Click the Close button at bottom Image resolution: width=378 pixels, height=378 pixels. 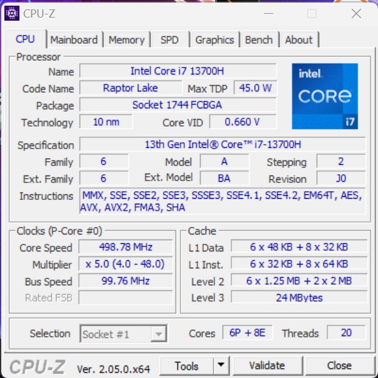[x=339, y=365]
